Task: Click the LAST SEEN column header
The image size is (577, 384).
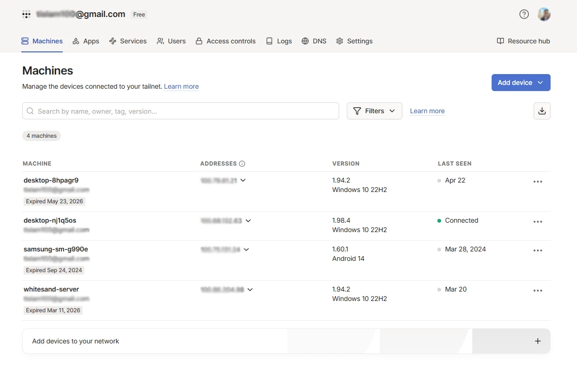Action: tap(455, 164)
